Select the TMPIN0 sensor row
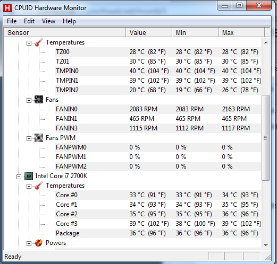Screen dimensions: 277x264 pyautogui.click(x=158, y=71)
